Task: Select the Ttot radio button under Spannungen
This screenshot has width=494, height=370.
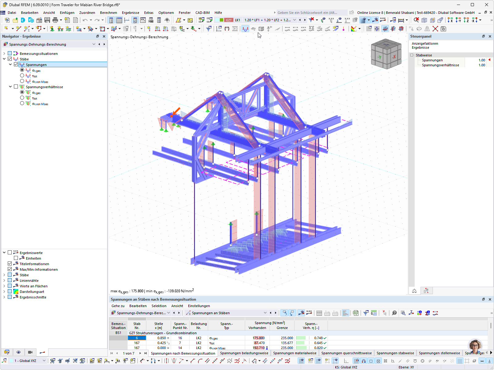Action: 22,76
